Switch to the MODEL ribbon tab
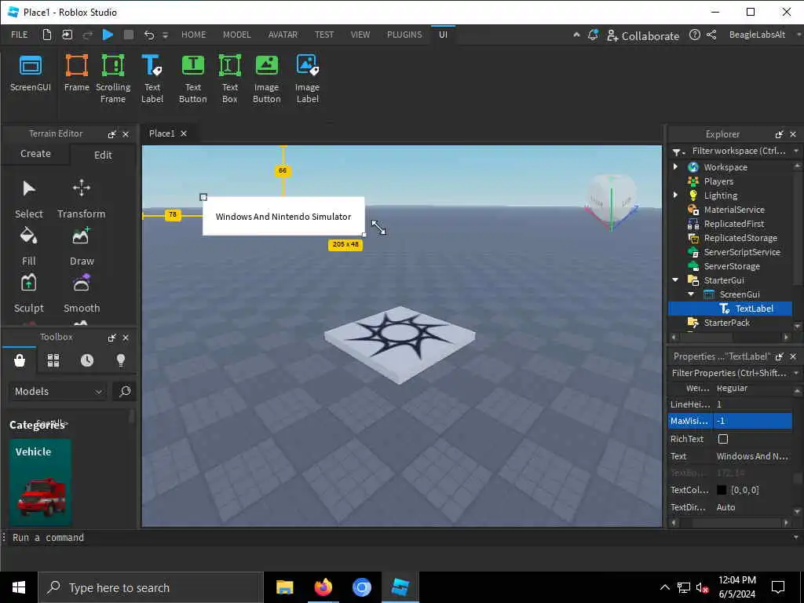This screenshot has height=603, width=804. (x=236, y=35)
